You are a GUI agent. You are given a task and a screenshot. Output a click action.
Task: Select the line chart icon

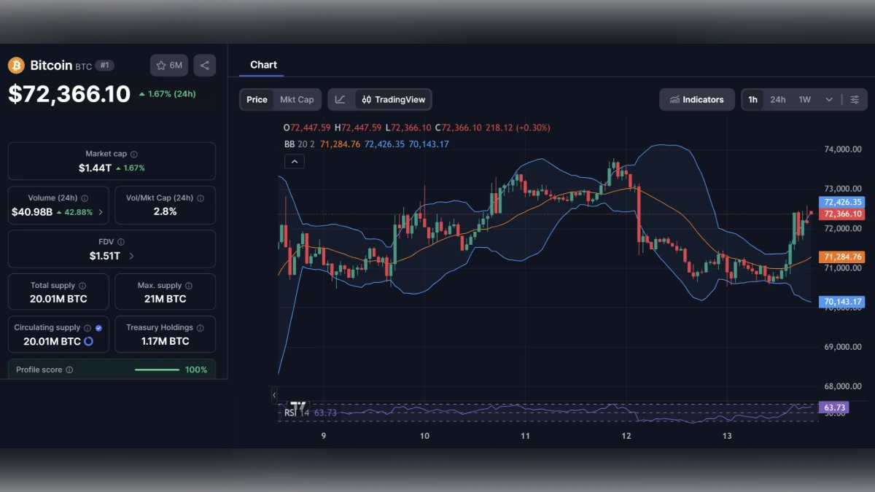coord(340,99)
